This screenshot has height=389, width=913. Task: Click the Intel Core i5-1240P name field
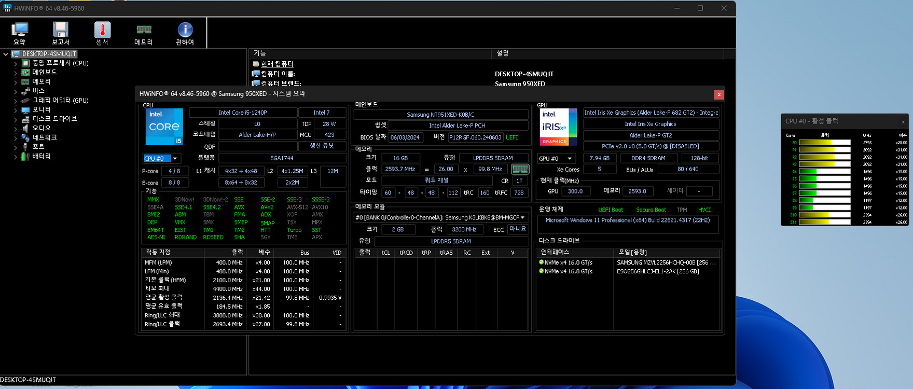click(243, 113)
